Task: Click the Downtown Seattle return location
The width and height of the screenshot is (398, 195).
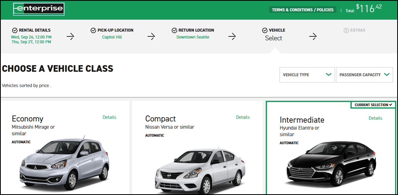Action: pyautogui.click(x=193, y=37)
